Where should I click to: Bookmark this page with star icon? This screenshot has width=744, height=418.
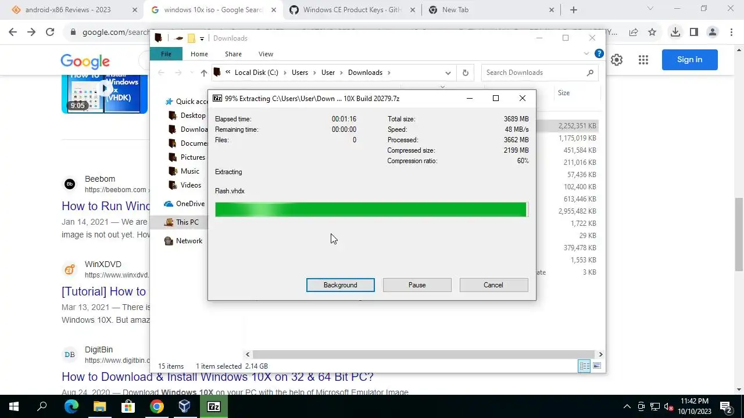tap(652, 33)
